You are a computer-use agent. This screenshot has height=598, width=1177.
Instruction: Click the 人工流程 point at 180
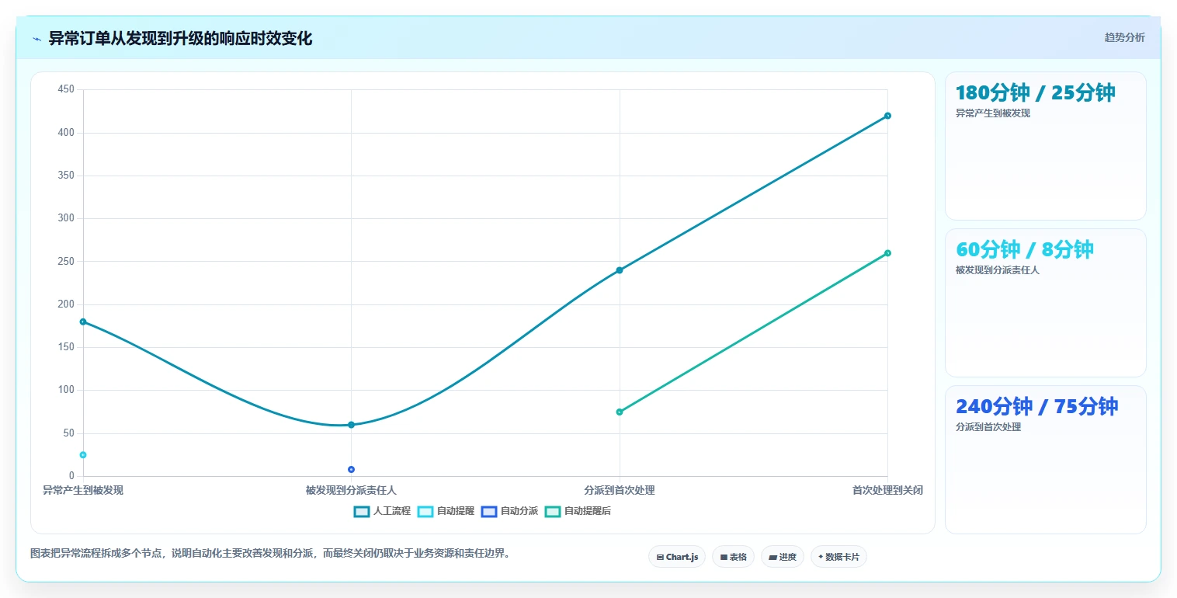83,322
